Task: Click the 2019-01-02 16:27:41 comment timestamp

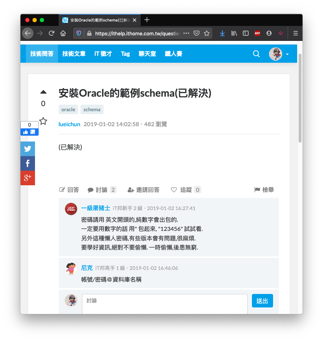Action: [x=171, y=208]
